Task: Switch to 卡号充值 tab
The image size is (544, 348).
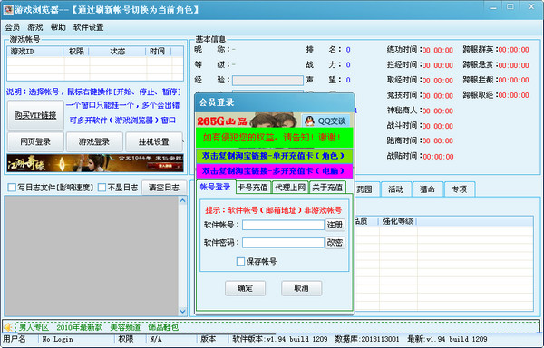Action: point(253,188)
